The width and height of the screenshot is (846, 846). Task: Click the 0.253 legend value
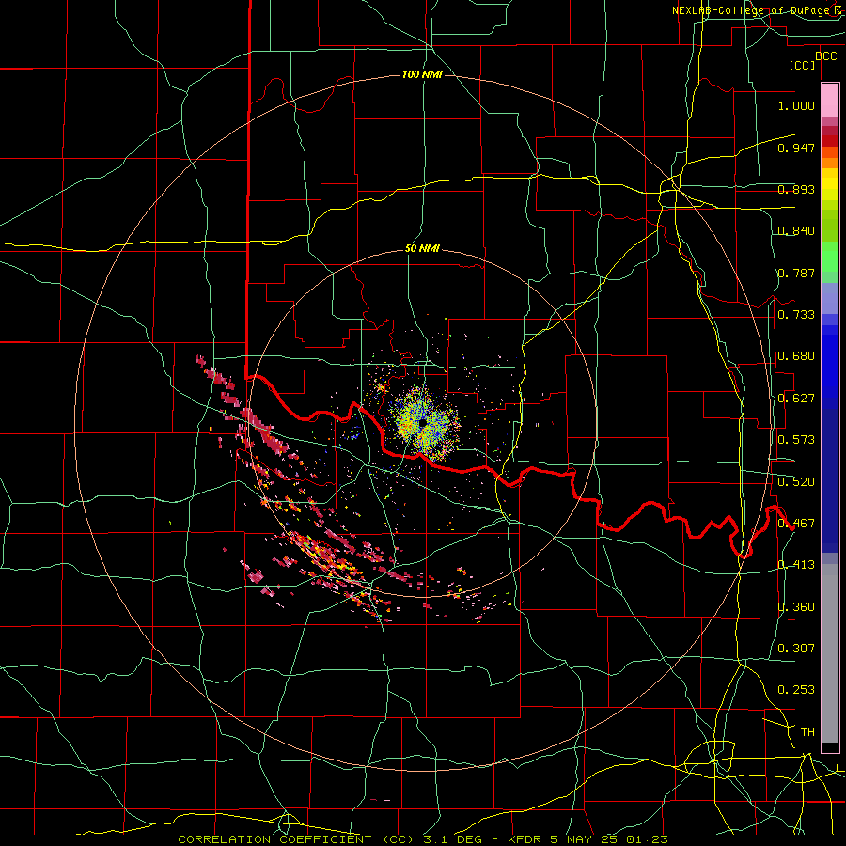pyautogui.click(x=796, y=690)
